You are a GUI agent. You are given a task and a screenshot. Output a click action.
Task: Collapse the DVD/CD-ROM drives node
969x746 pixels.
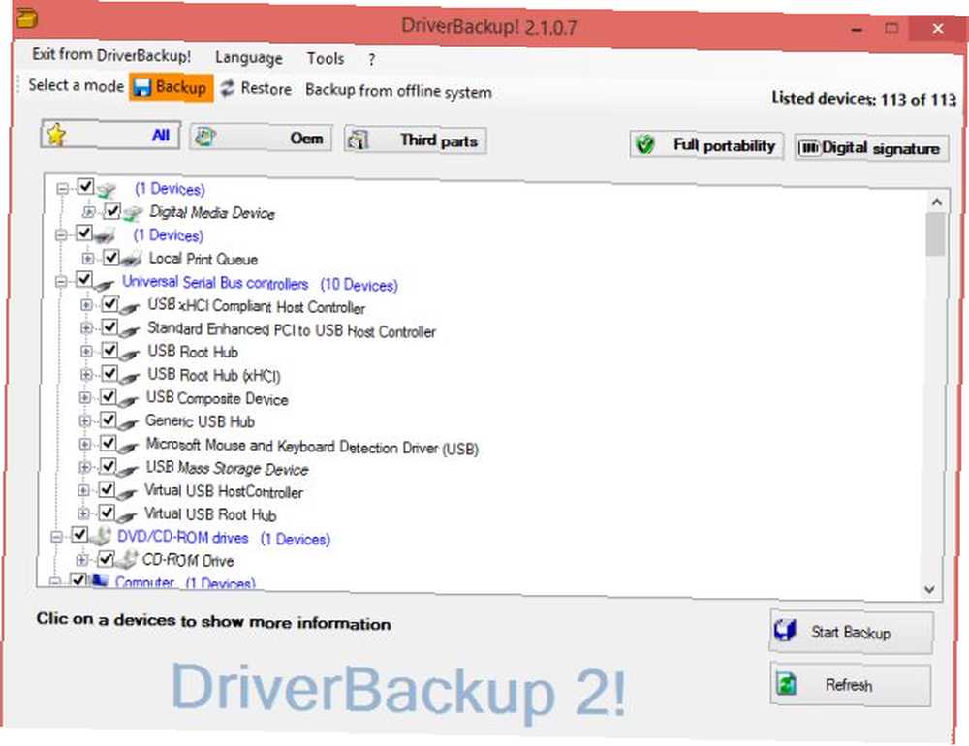click(57, 537)
